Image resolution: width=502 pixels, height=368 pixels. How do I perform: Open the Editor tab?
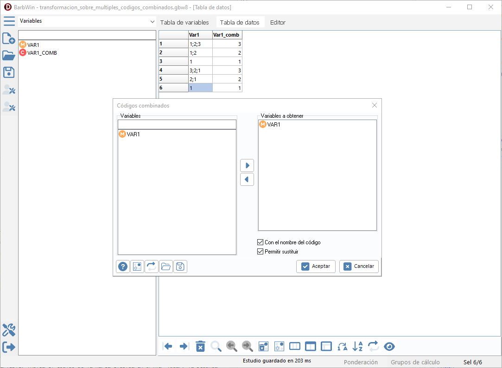(278, 22)
